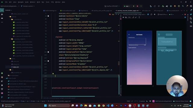Close the activity_resume_builder_page.xml tab
The image size is (193, 108).
point(140,11)
